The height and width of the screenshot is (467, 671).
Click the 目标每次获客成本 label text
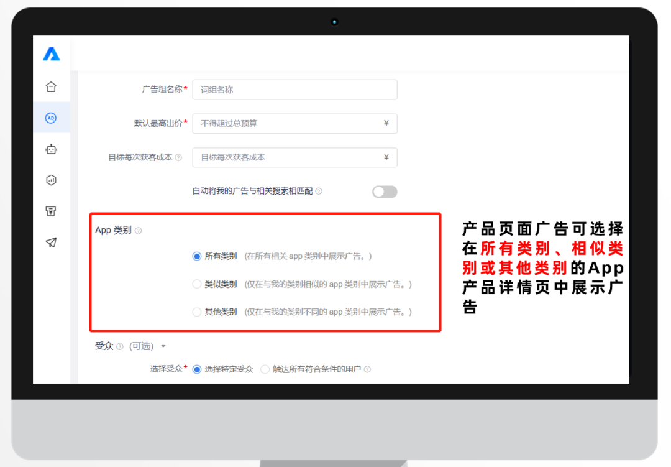click(x=140, y=158)
